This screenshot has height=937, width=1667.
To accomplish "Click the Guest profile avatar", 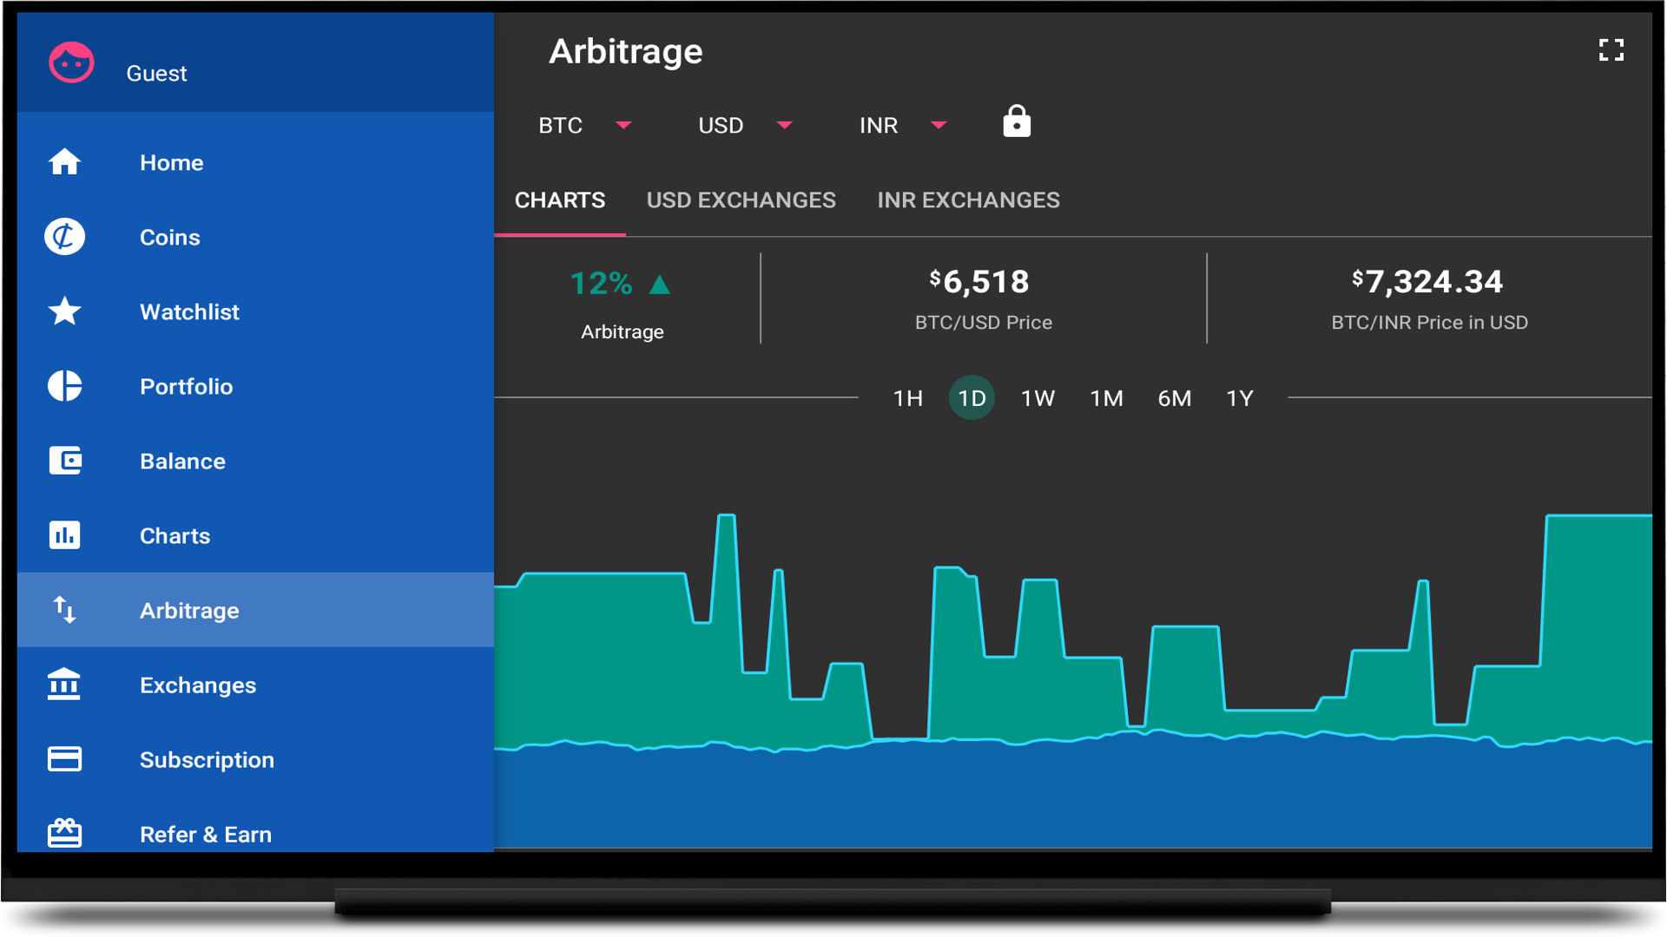I will click(71, 63).
